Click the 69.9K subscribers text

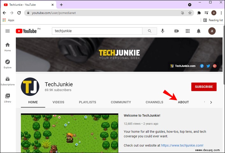[x=58, y=90]
